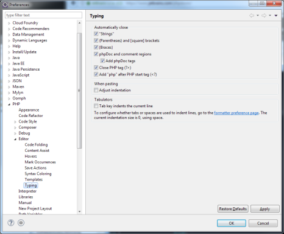Toggle the "Strings" auto-close checkbox
The width and height of the screenshot is (284, 234).
[96, 34]
